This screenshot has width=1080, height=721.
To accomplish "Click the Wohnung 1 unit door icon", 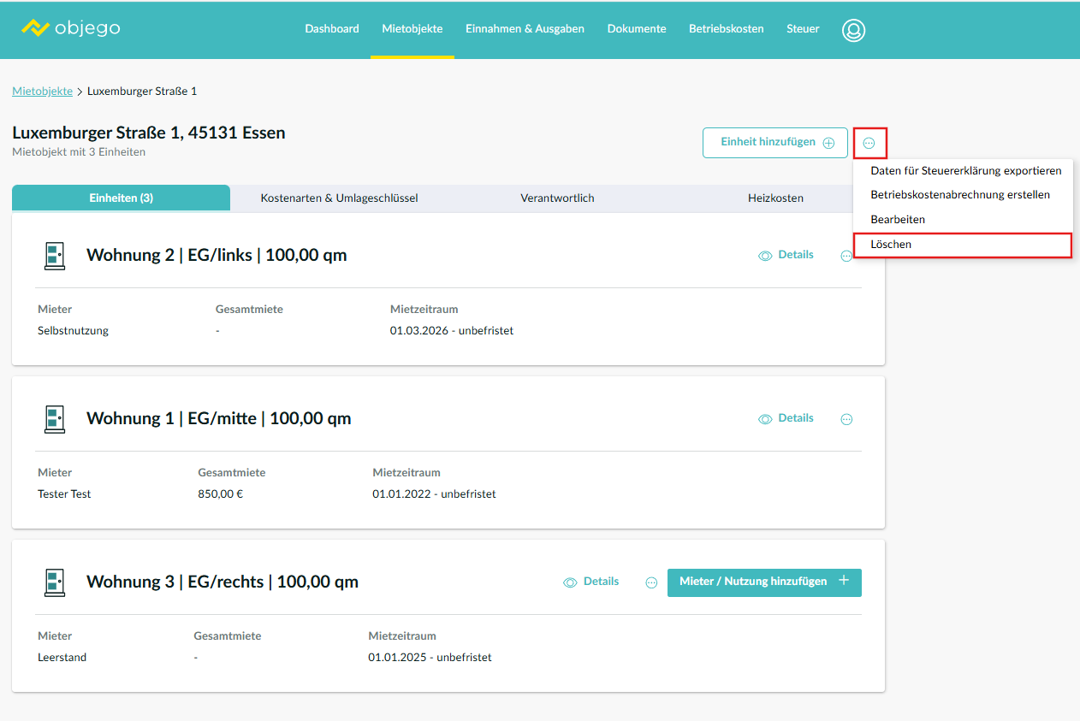I will 55,418.
